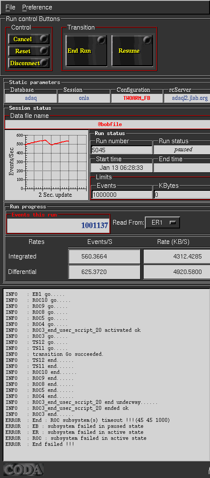Viewport: 210px width, 478px height.
Task: Click the round indicator on End Run
Action: pos(101,40)
